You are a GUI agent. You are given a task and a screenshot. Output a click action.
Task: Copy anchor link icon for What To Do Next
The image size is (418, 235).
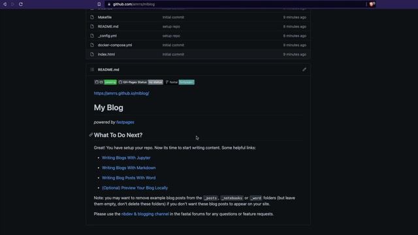click(x=91, y=135)
